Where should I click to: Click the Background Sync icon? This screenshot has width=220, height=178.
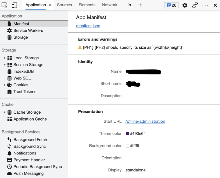click(9, 146)
